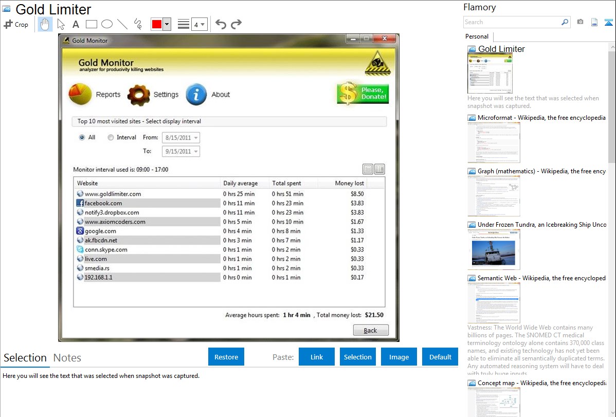Pick the ellipse shape tool
The height and width of the screenshot is (417, 616).
[x=107, y=24]
